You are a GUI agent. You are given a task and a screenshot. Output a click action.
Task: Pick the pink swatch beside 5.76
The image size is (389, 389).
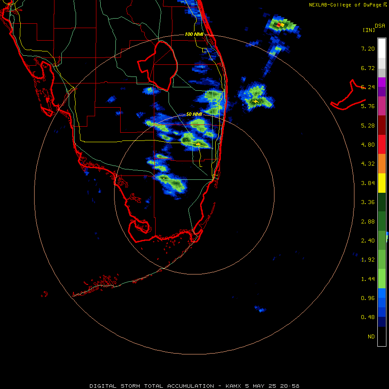click(382, 106)
